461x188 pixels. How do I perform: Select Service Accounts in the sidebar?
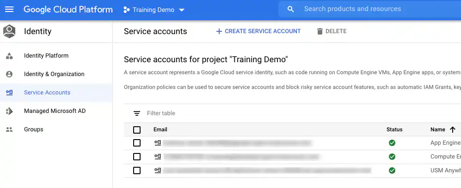coord(47,93)
